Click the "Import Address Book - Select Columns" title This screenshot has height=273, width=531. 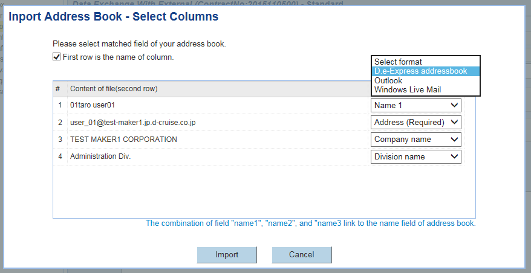[x=113, y=17]
